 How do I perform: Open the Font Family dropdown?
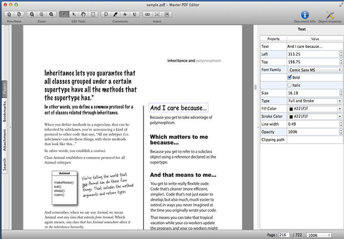[x=315, y=70]
